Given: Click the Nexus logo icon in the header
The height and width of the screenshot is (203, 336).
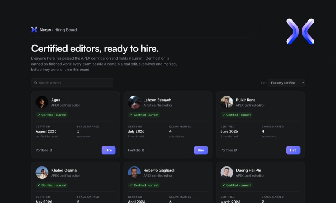Looking at the screenshot, I should click(x=34, y=30).
